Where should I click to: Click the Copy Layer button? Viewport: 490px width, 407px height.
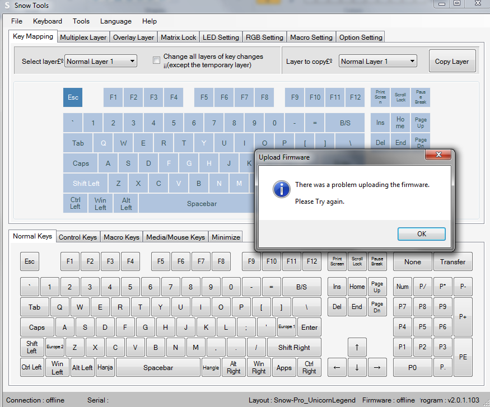(x=451, y=62)
